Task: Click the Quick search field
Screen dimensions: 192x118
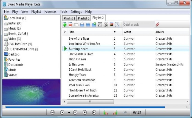Action: click(139, 25)
